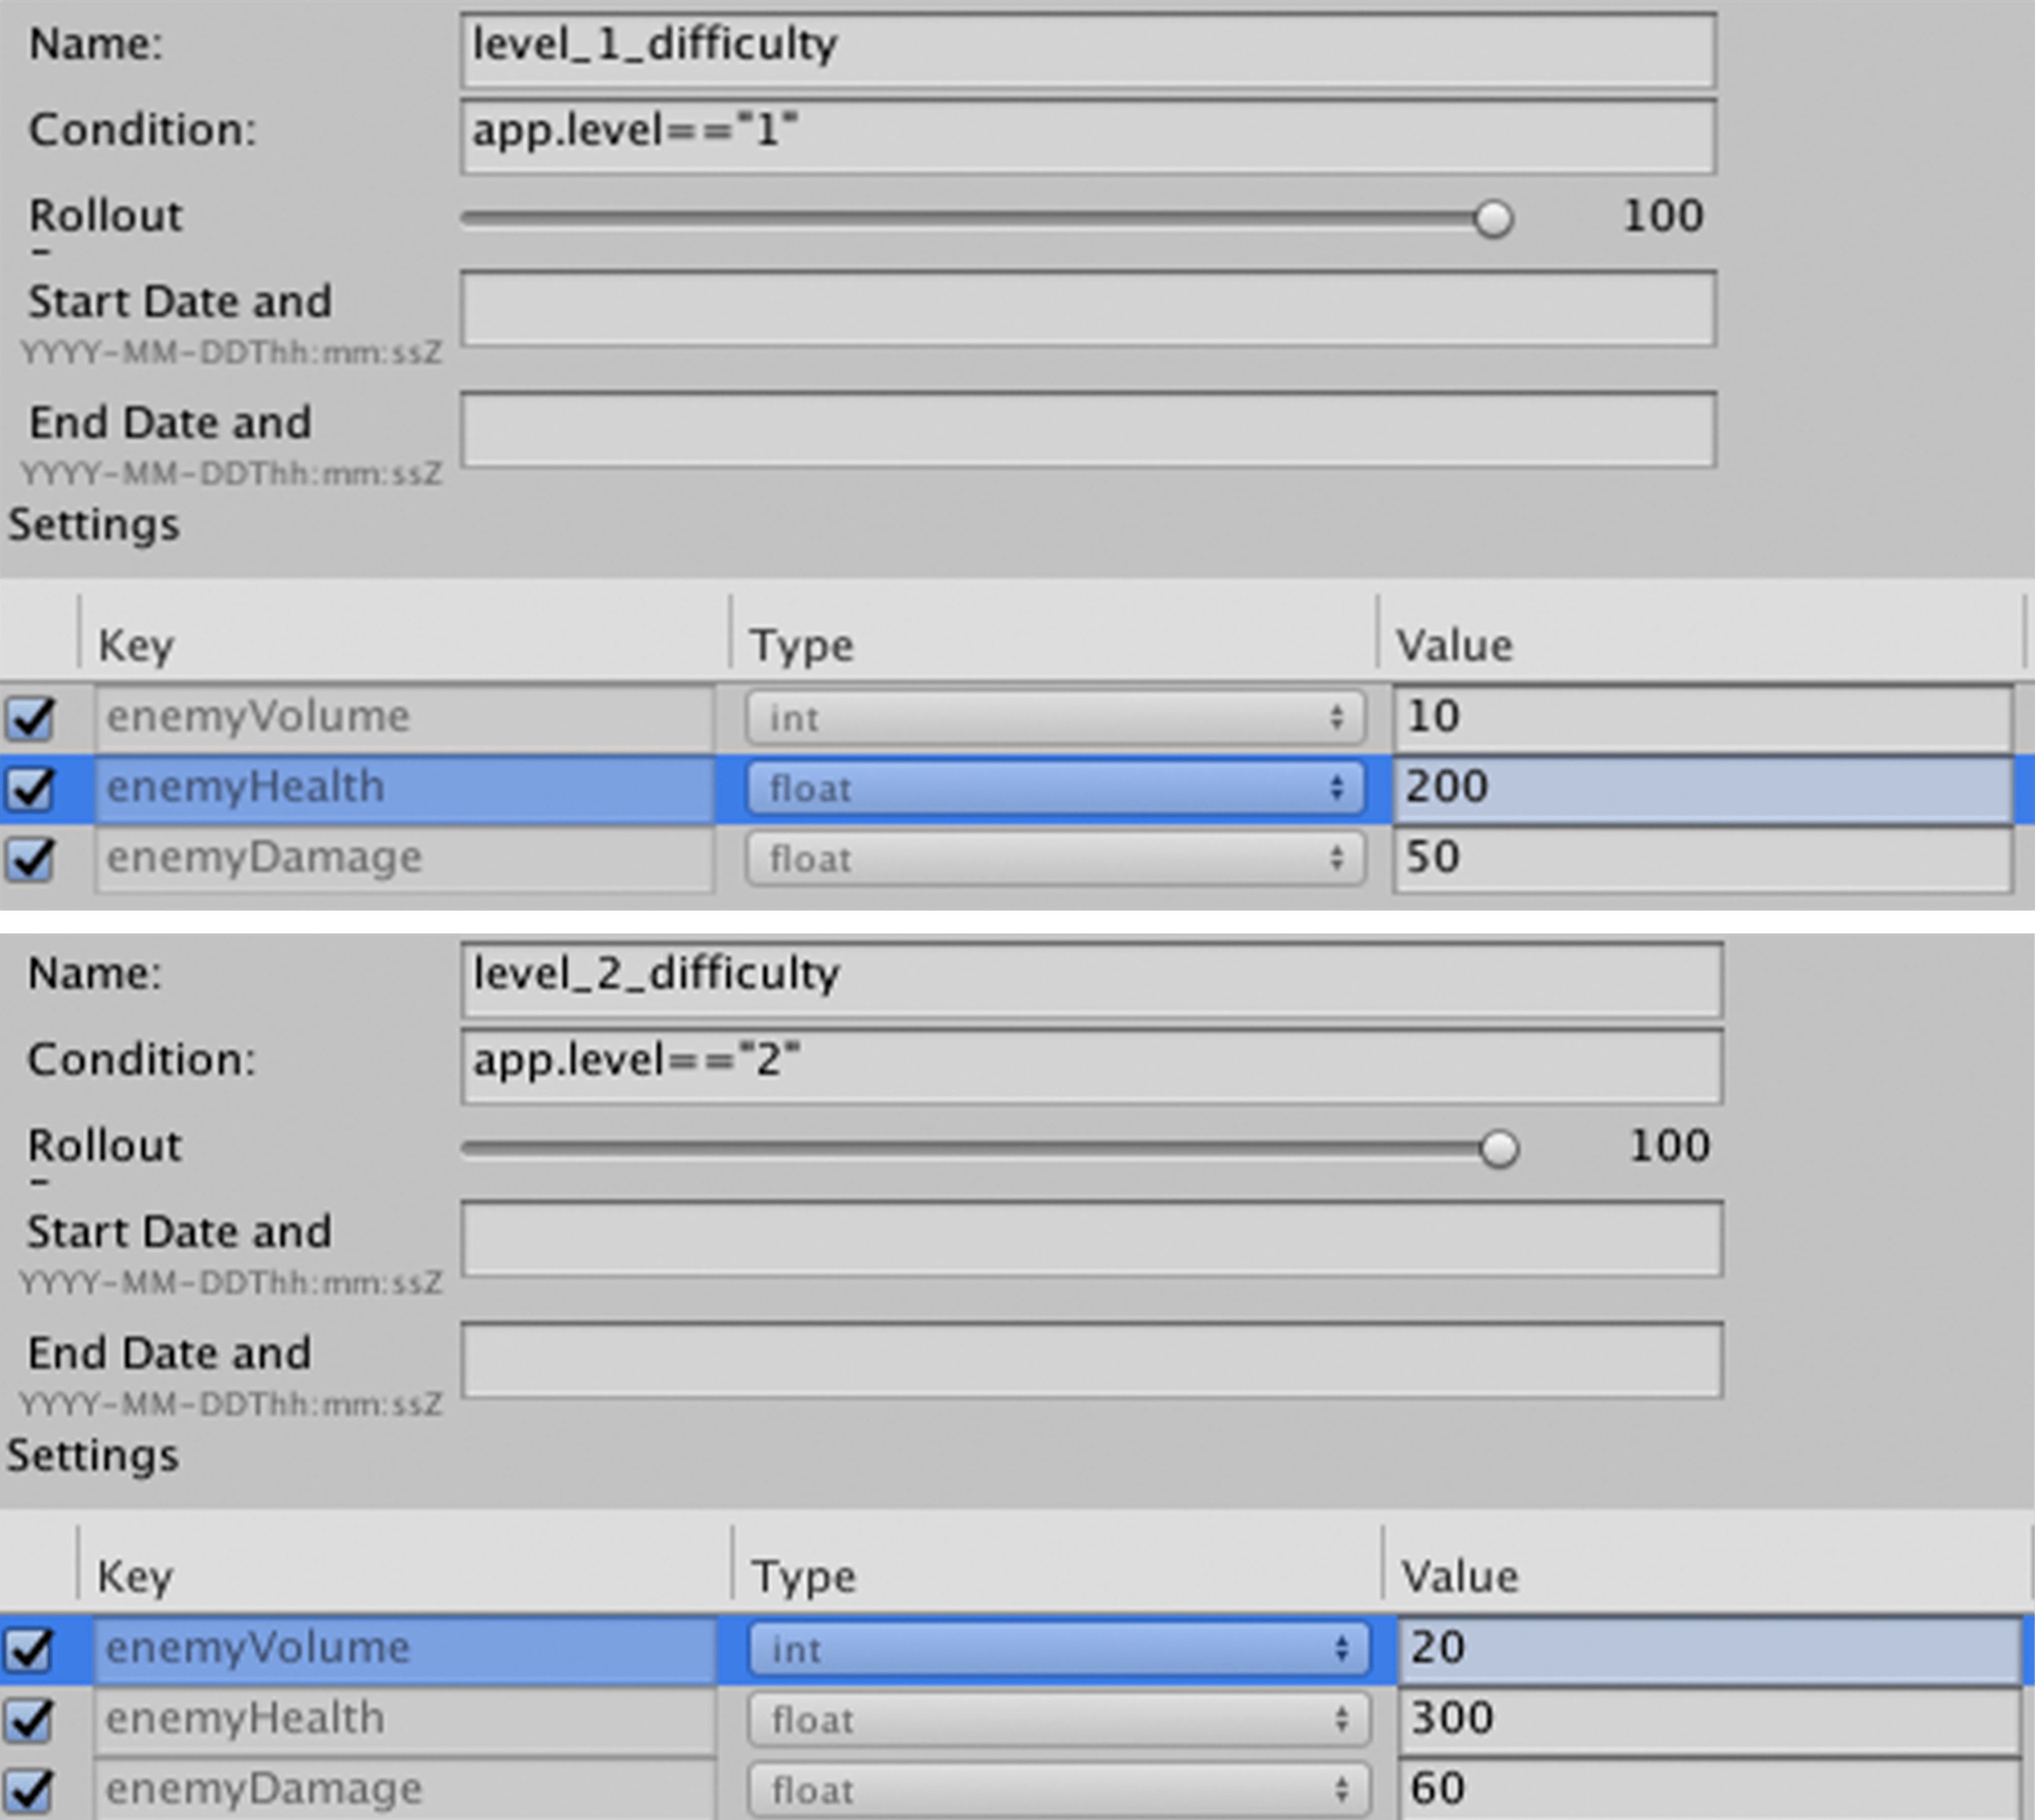Viewport: 2035px width, 1820px height.
Task: Click value field 300 for level_2 enemyHealth
Action: click(x=1709, y=1720)
